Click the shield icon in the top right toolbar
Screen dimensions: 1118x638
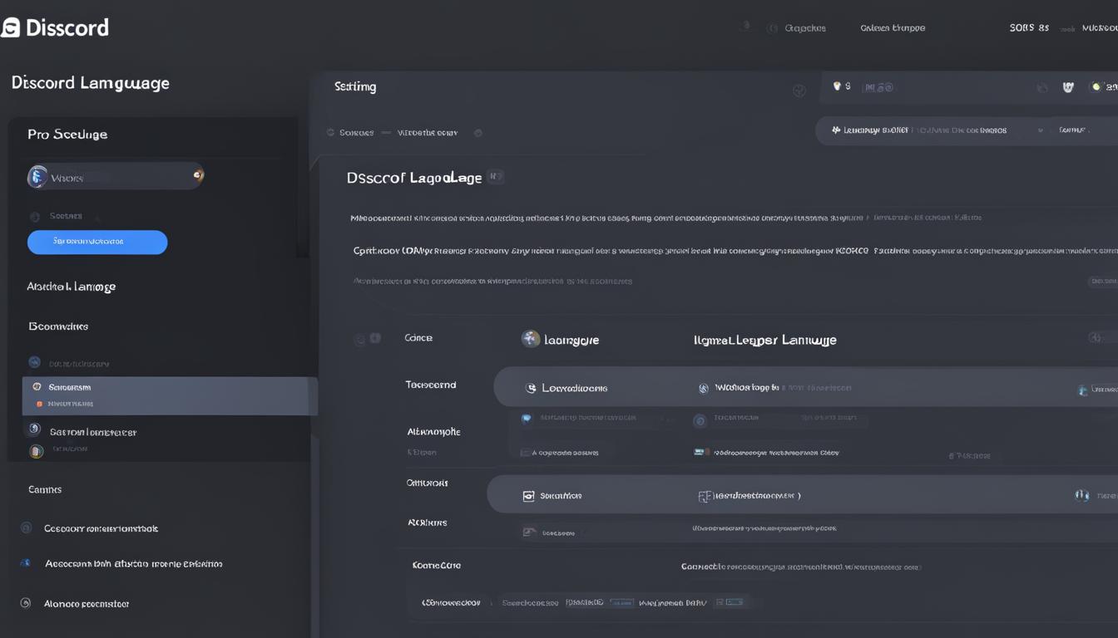[x=1068, y=86]
